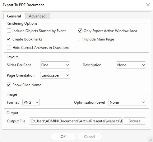Click the dialog resize grip corner
The height and width of the screenshot is (142, 153).
(x=151, y=140)
